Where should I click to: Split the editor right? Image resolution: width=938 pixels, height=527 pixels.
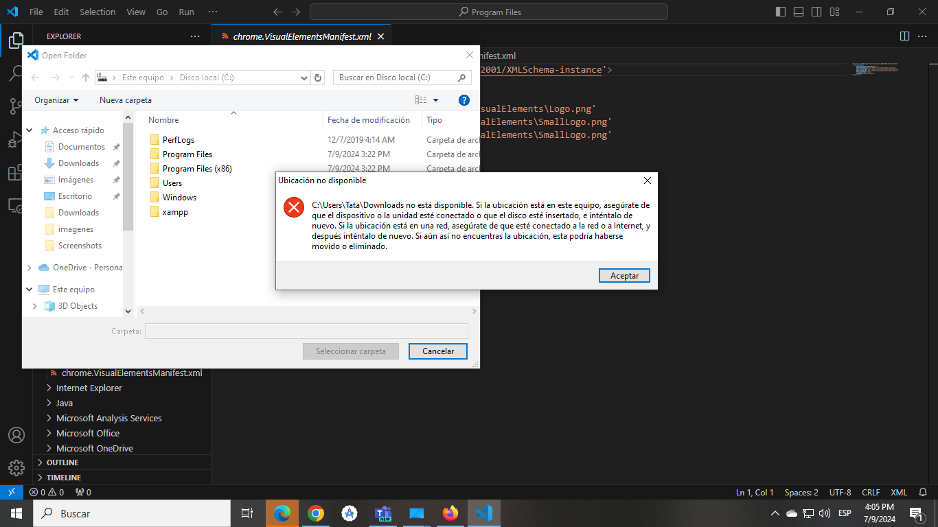click(904, 36)
